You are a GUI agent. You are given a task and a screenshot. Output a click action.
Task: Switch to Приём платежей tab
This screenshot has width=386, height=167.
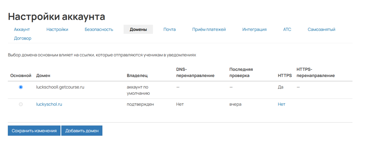coord(209,29)
